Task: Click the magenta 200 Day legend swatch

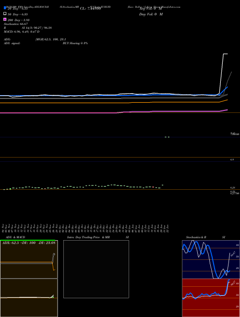Action: click(5, 19)
